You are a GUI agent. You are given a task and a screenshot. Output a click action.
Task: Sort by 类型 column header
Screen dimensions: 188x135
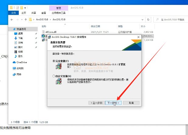120,26
